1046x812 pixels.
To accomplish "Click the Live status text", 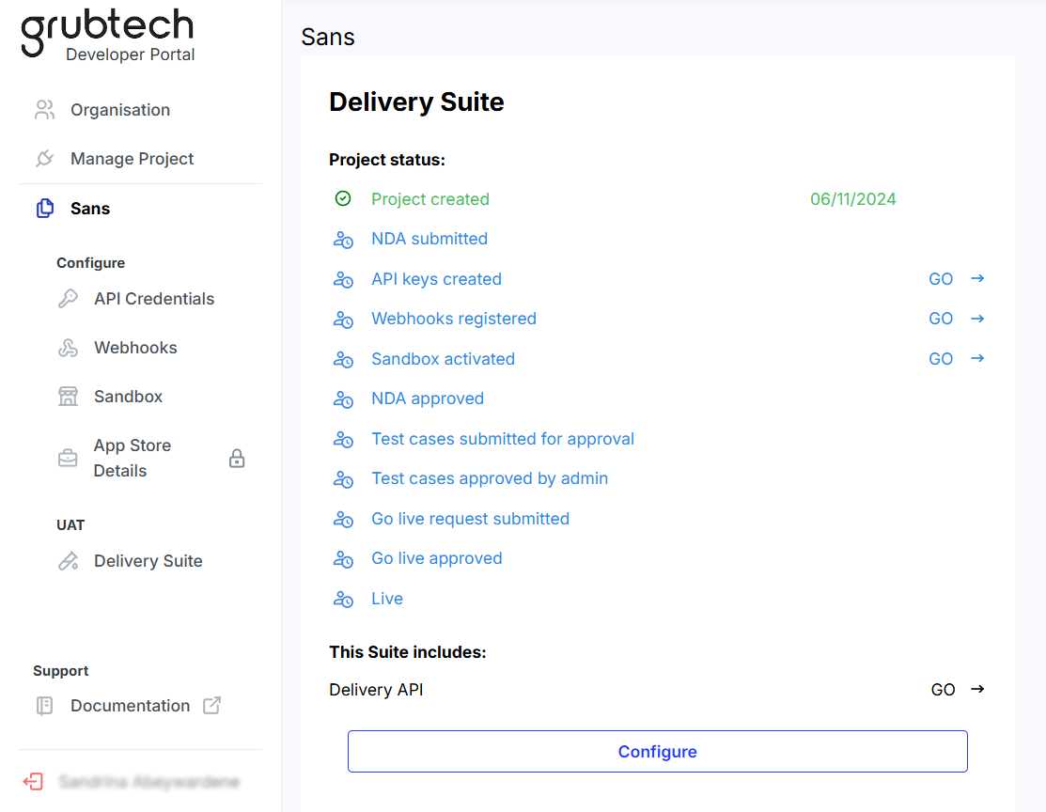I will [x=387, y=599].
